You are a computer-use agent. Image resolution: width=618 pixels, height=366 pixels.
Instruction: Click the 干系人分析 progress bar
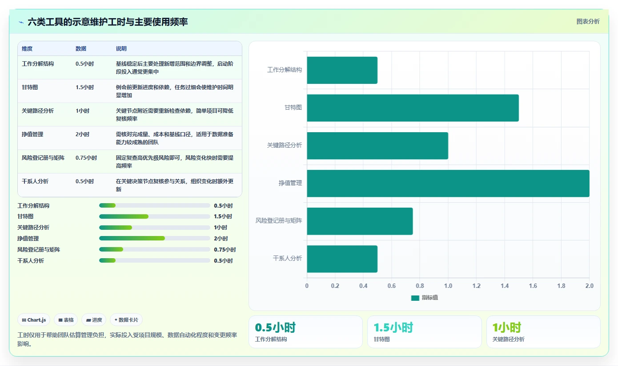[x=155, y=260]
